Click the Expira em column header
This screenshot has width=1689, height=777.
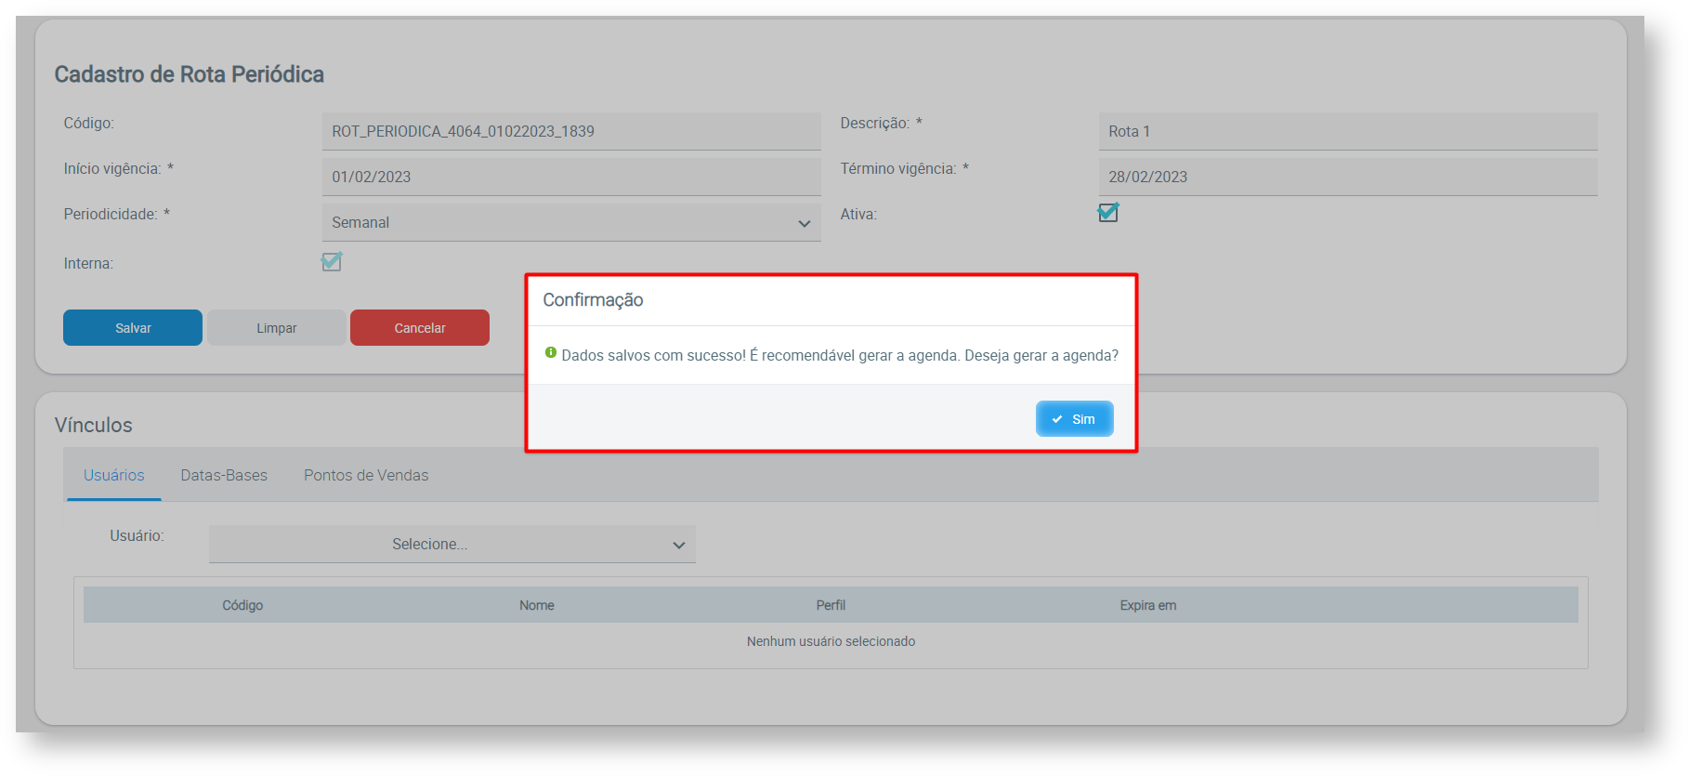(1148, 605)
